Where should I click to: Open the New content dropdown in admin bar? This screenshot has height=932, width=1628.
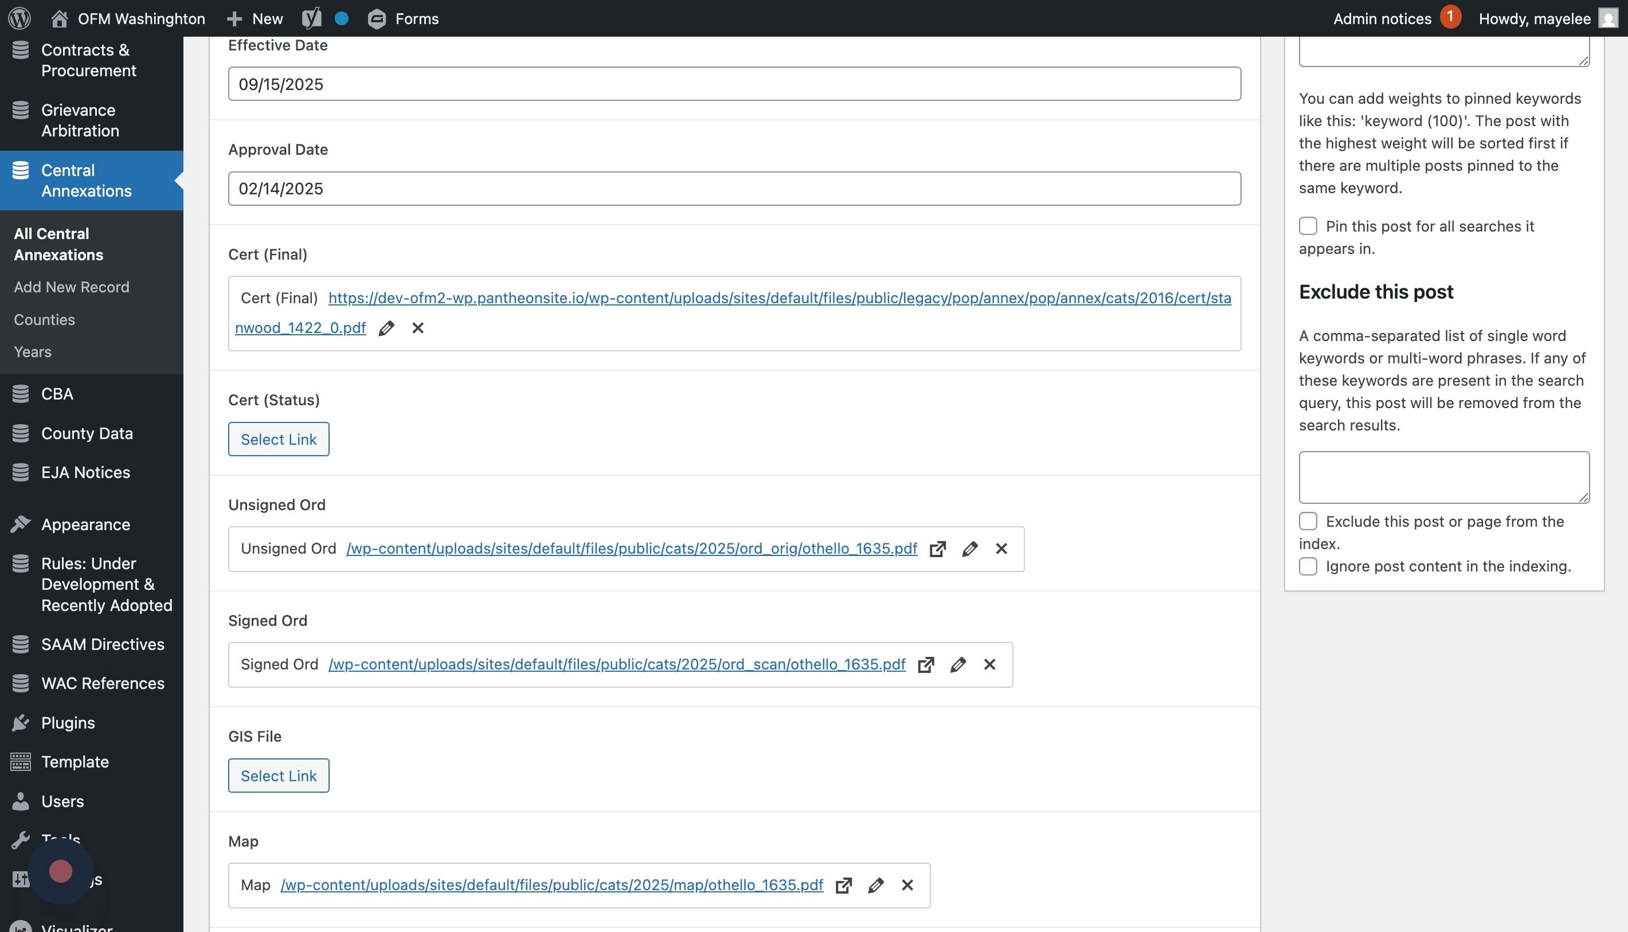255,18
